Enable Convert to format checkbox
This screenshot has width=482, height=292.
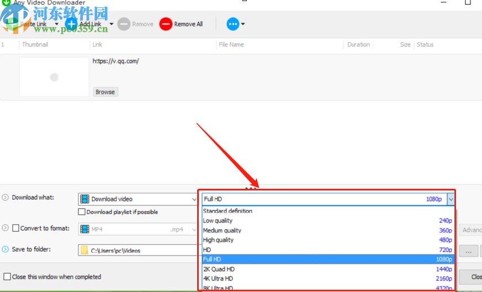(15, 228)
